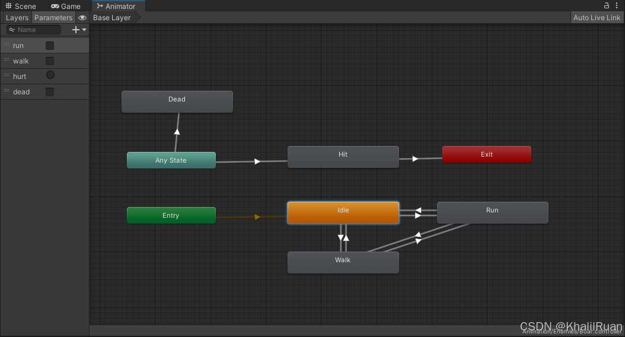Select the Idle to Walk transition arrow
625x337 pixels.
[x=341, y=238]
